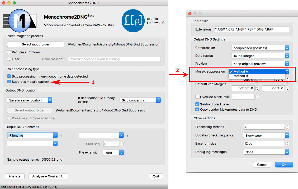Click OK to confirm the settings
Image resolution: width=298 pixels, height=189 pixels.
284,165
